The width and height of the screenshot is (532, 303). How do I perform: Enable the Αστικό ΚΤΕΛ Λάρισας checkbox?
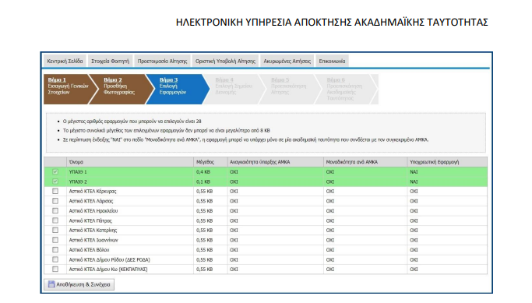55,201
